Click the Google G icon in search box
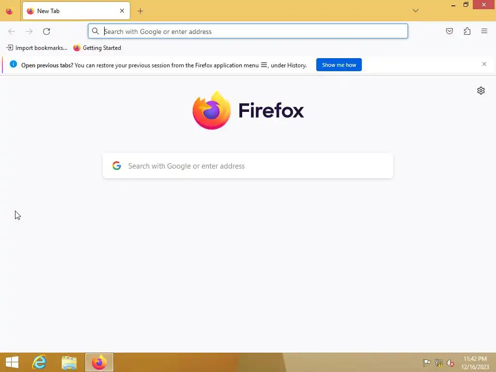 click(x=117, y=166)
